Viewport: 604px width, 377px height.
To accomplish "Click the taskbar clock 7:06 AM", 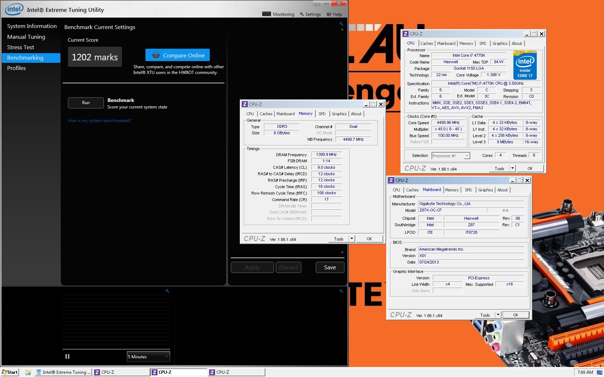I will tap(585, 372).
